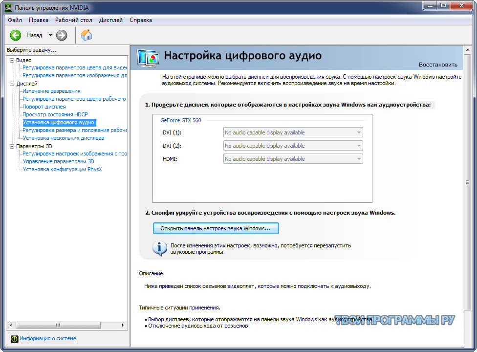The height and width of the screenshot is (352, 477).
Task: Select Изменение разрешения in the task tree
Action: [x=51, y=91]
